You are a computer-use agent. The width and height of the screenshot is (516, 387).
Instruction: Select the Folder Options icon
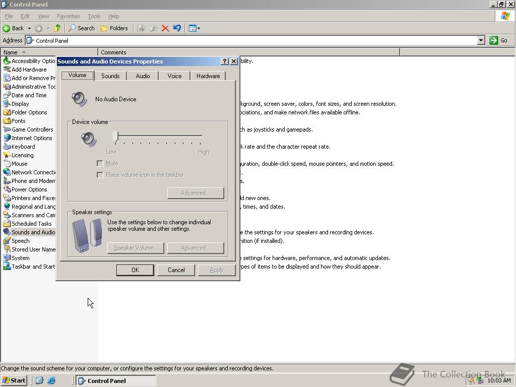[x=7, y=112]
